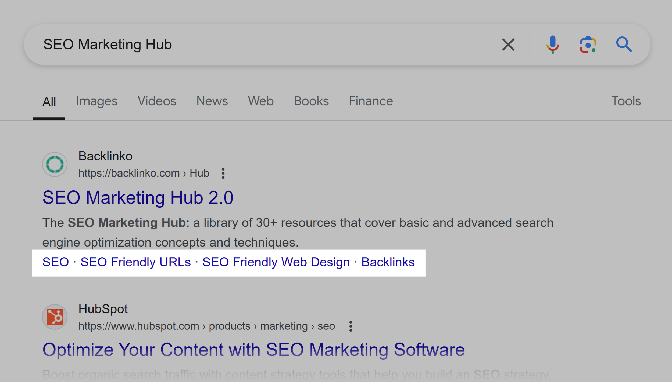672x382 pixels.
Task: Switch to the Images tab
Action: 97,101
